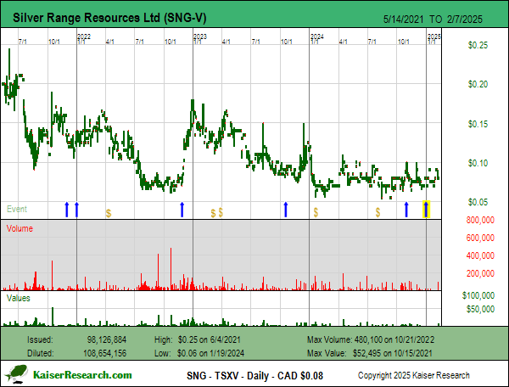Image resolution: width=509 pixels, height=387 pixels.
Task: Click the Silver Range Resources Ltd (SNG-V) title
Action: point(109,18)
